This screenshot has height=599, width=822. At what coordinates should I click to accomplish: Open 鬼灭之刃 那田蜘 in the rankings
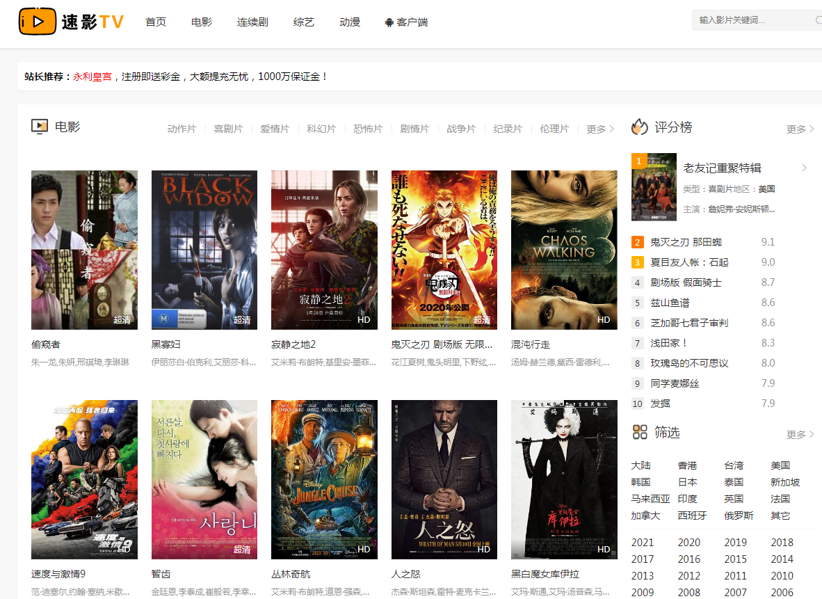[686, 242]
